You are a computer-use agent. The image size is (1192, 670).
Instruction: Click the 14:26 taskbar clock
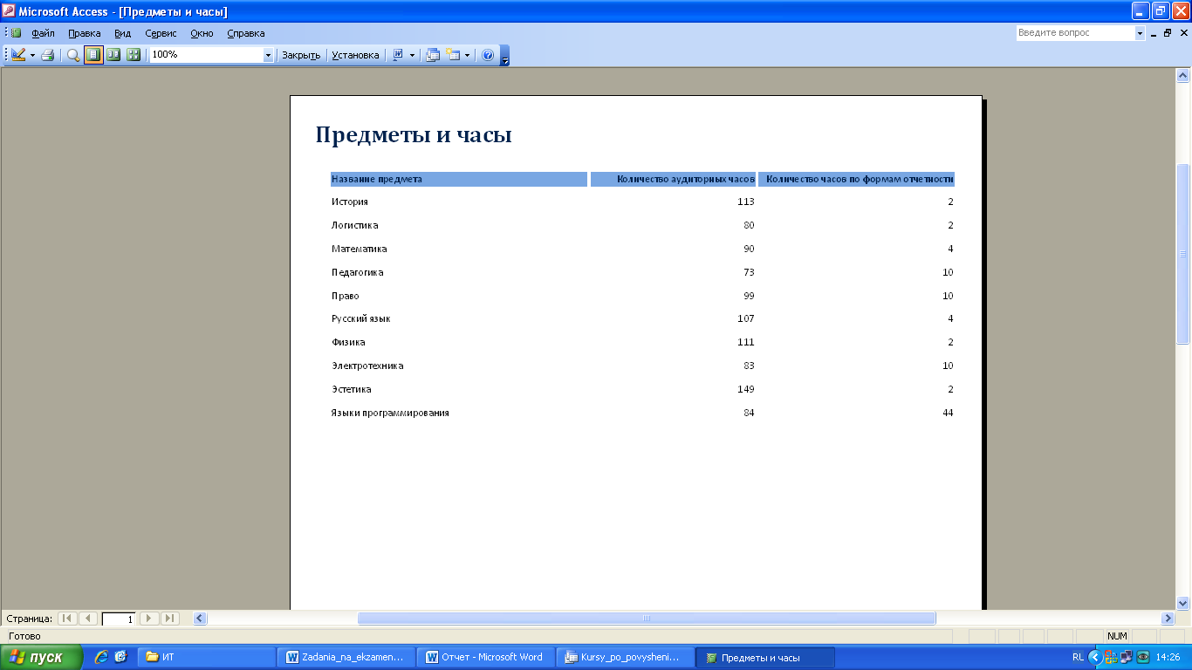coord(1168,658)
